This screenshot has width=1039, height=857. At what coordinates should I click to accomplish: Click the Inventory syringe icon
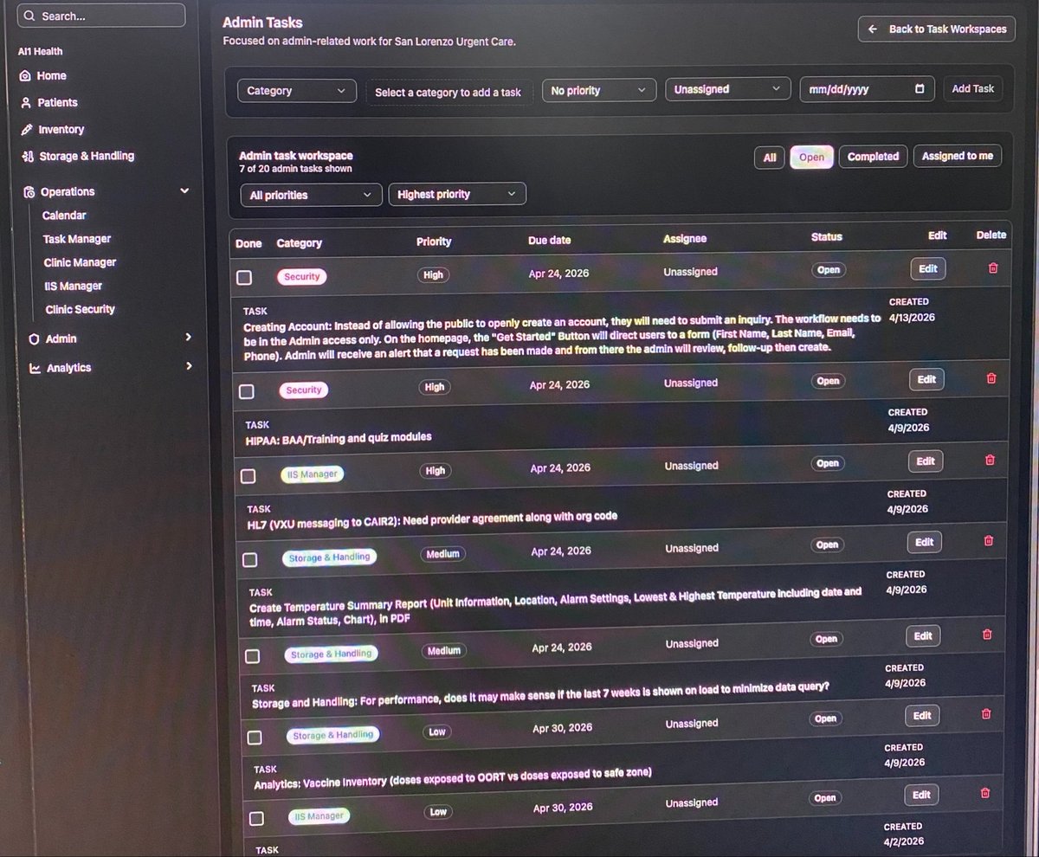[27, 130]
